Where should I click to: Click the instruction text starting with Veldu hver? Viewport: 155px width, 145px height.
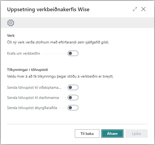point(60,76)
